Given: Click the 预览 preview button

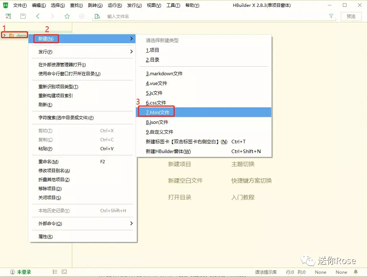Looking at the screenshot, I should pyautogui.click(x=351, y=16).
